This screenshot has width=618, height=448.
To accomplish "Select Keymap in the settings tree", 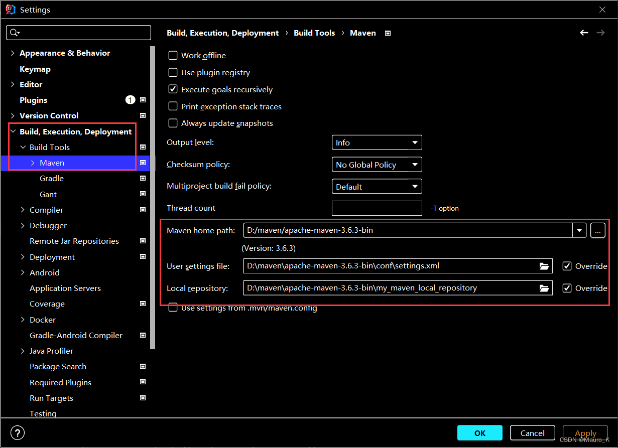I will 35,69.
